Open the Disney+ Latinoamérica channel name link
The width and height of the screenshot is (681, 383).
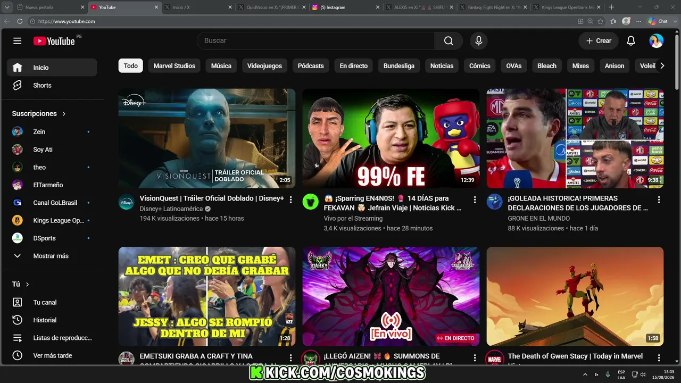click(171, 209)
